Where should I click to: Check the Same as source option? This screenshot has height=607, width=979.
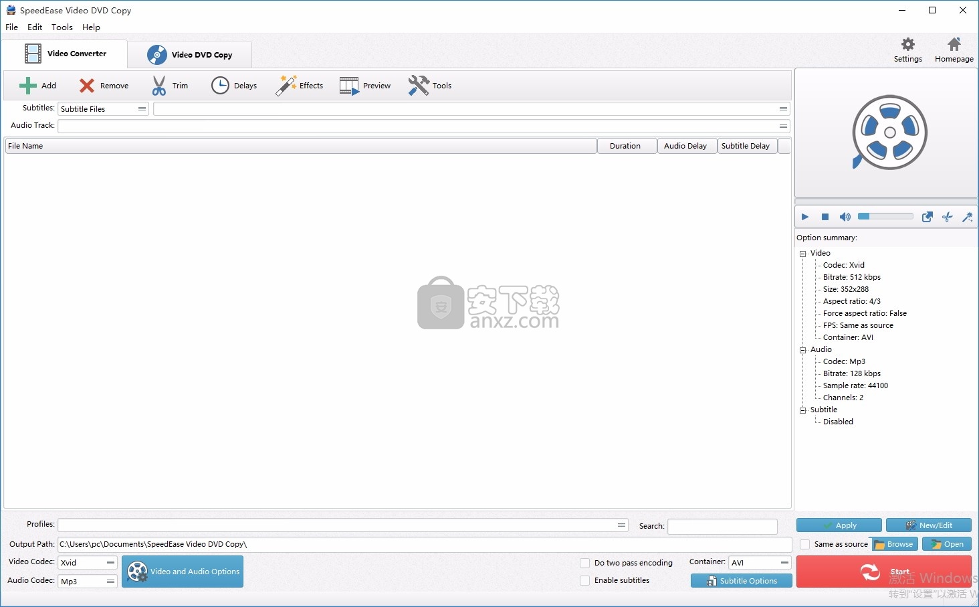point(805,544)
